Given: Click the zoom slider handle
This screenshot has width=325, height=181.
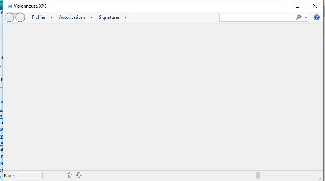Looking at the screenshot, I should (258, 176).
